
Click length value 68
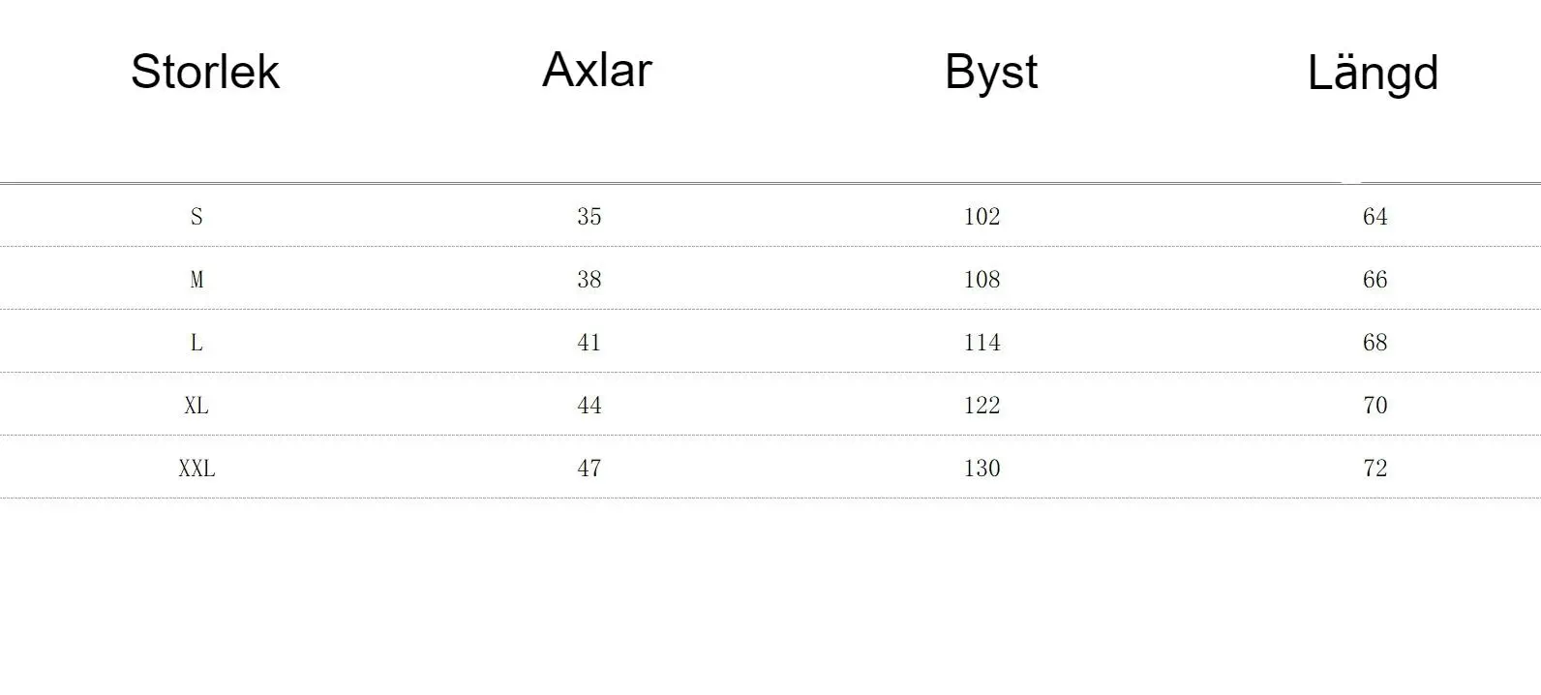coord(1375,343)
